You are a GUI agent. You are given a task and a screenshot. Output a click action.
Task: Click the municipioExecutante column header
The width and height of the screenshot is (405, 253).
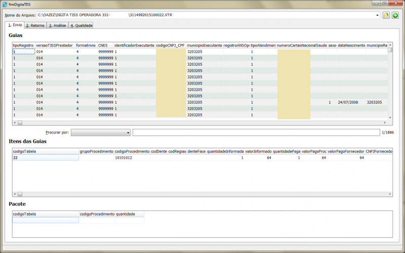tap(205, 46)
